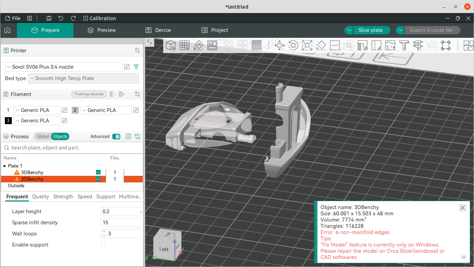
Task: Click the Arrange all objects icon
Action: pyautogui.click(x=212, y=45)
